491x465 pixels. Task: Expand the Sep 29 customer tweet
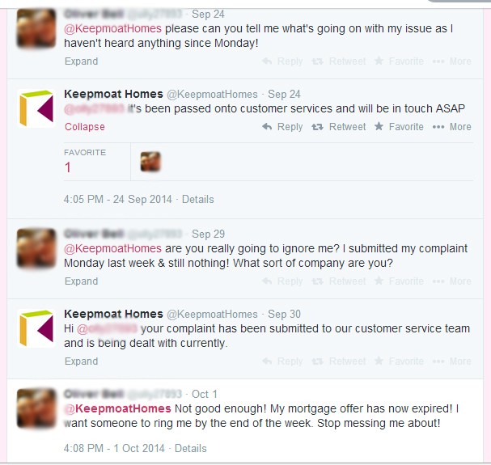[81, 281]
